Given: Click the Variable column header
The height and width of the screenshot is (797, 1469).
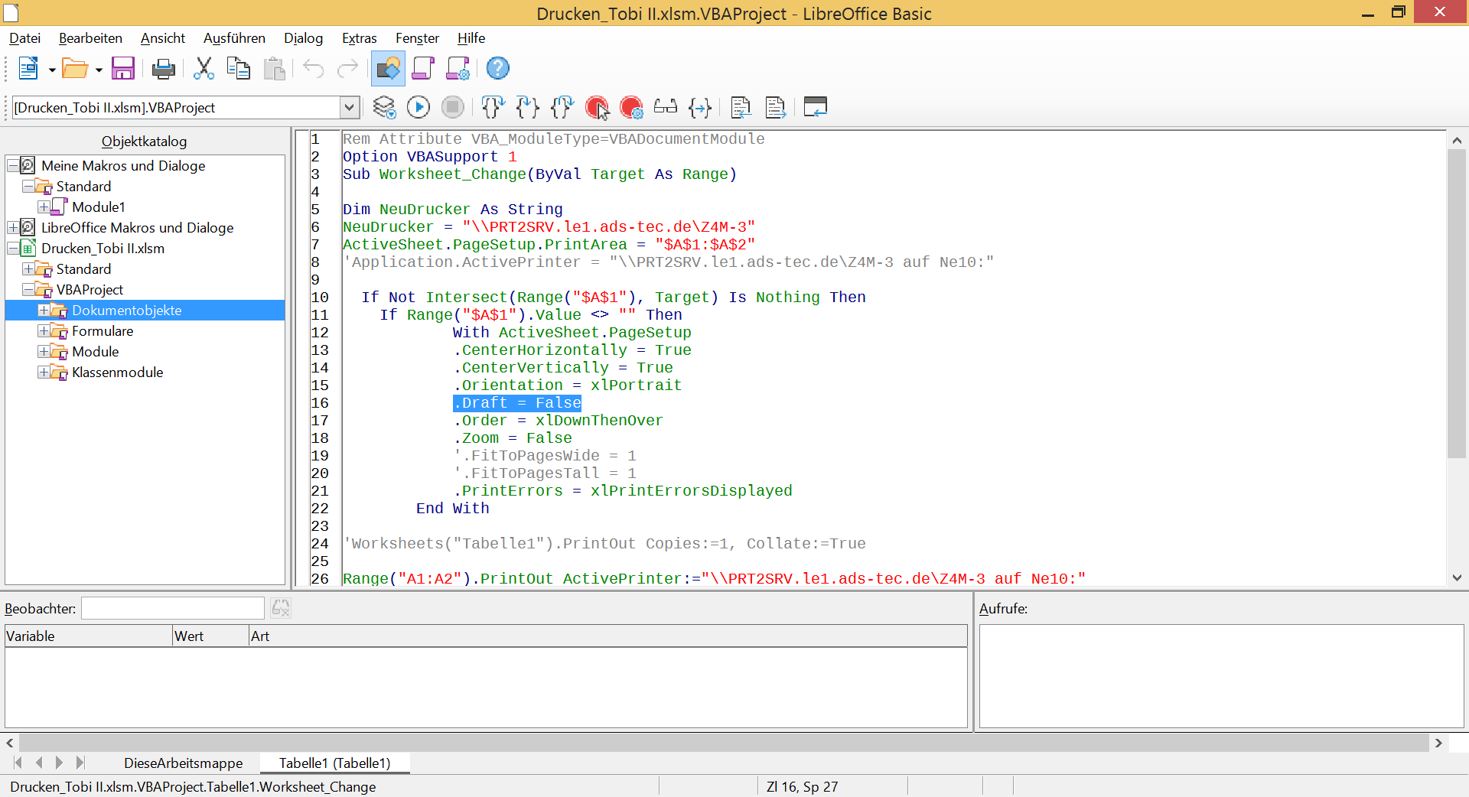Looking at the screenshot, I should coord(89,636).
